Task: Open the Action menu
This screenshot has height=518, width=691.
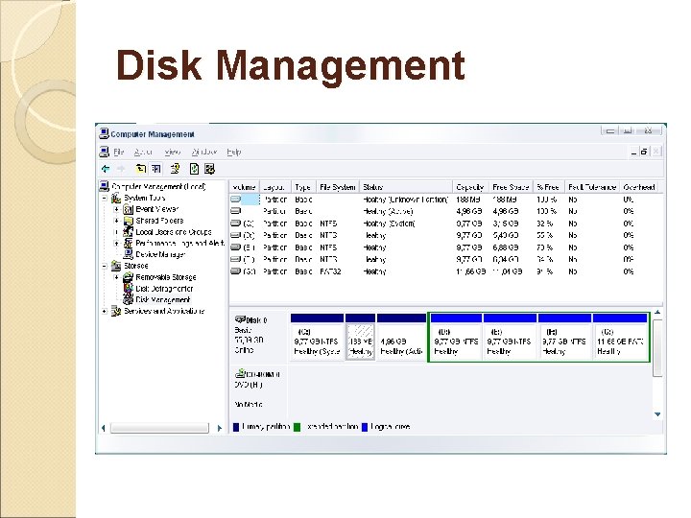Action: [x=143, y=152]
